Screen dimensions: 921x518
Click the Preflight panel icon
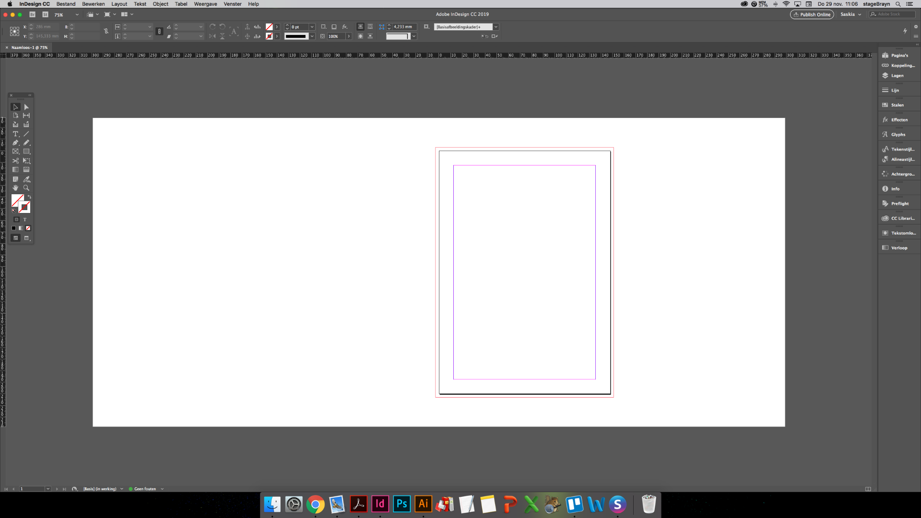pos(885,203)
